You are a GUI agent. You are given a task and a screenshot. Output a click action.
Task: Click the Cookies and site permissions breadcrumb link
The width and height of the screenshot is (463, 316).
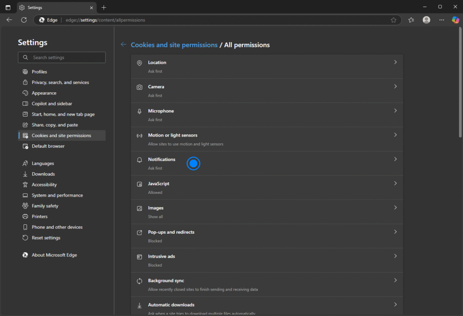pyautogui.click(x=174, y=45)
